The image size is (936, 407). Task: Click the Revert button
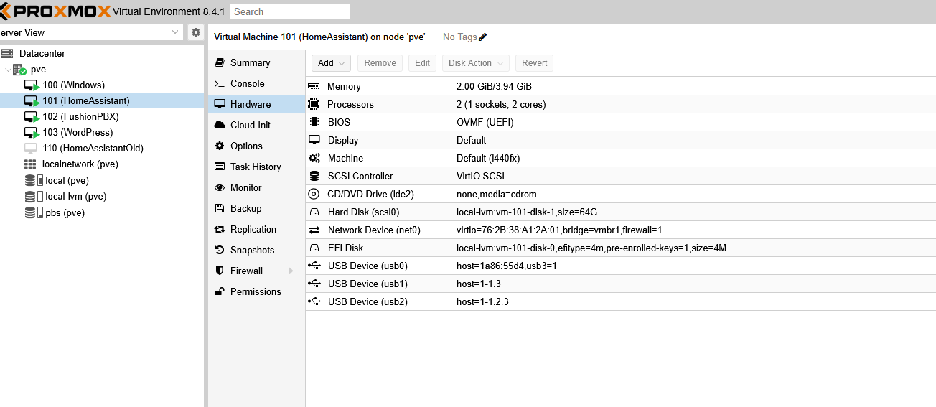coord(535,63)
